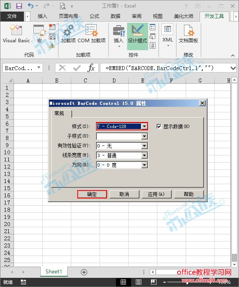239x287 pixels.
Task: Open the COM 加载项 dialog
Action: 92,34
